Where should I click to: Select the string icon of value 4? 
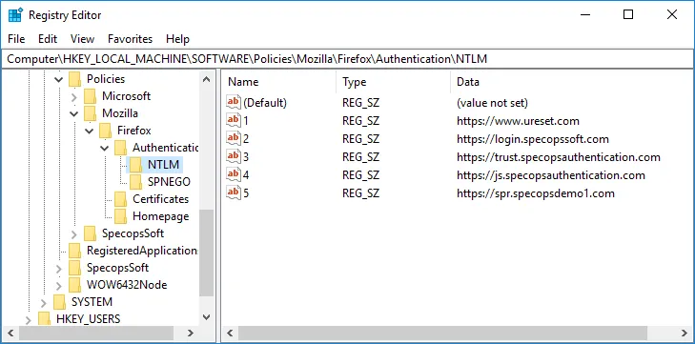(234, 175)
